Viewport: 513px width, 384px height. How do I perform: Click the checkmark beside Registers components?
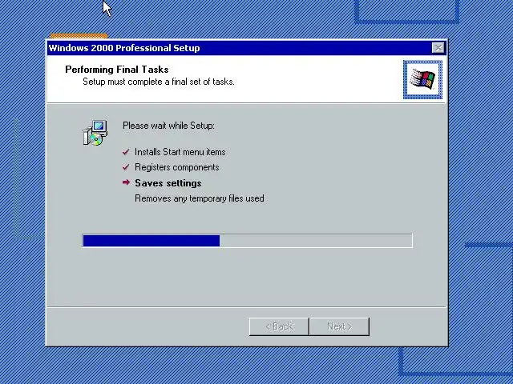[126, 167]
